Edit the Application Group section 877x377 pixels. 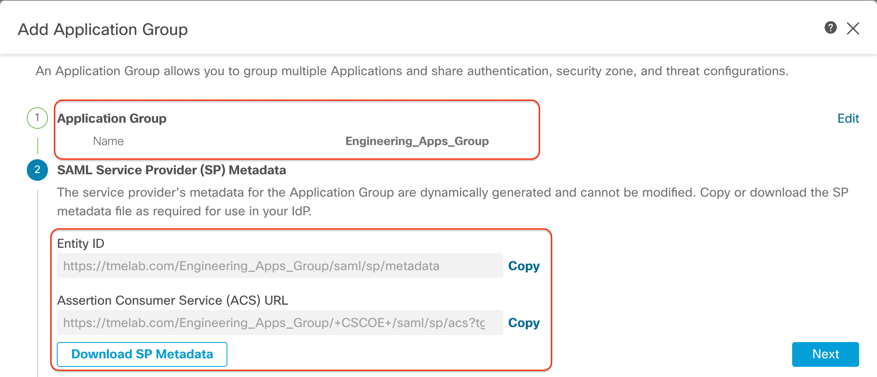[x=848, y=118]
